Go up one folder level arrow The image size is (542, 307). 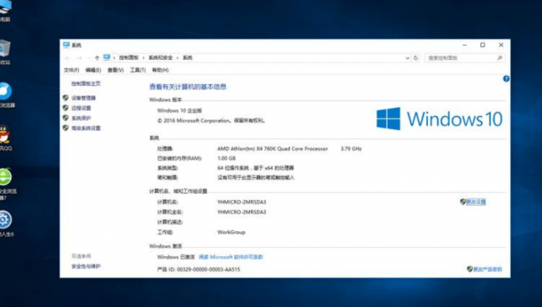[x=97, y=58]
